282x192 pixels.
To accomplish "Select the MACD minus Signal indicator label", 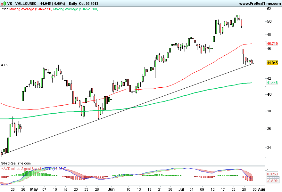I will click(16, 169).
